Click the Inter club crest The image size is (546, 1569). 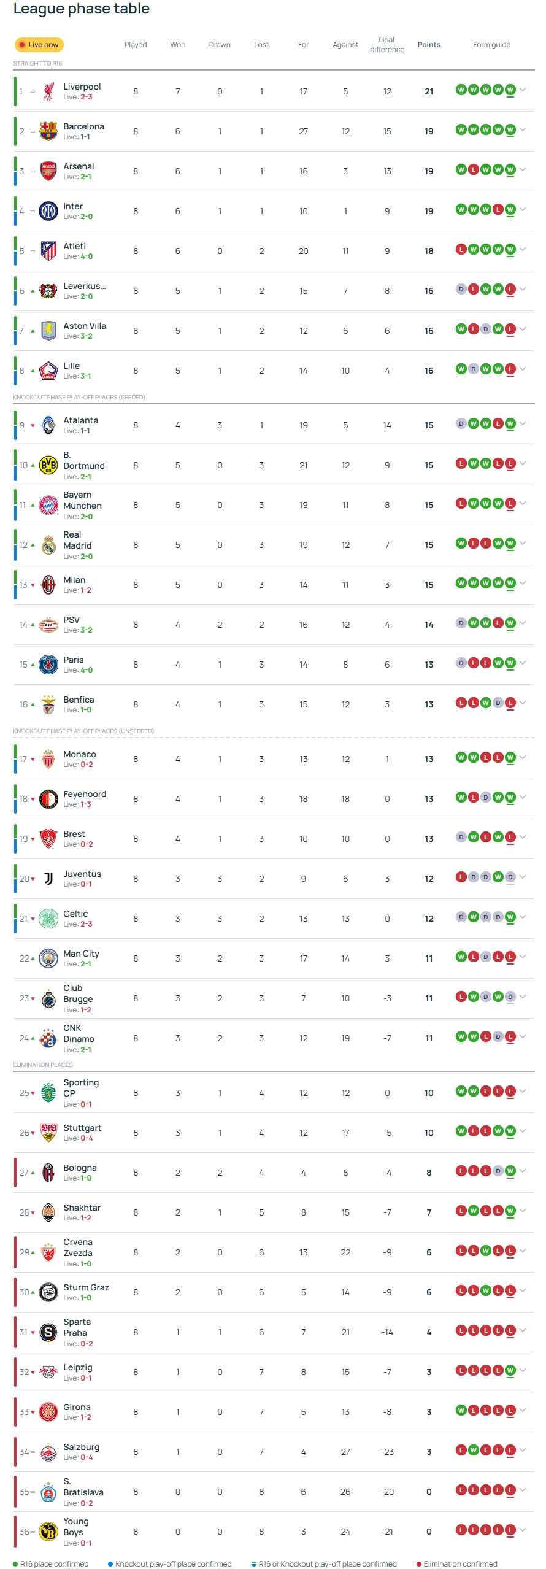tap(48, 211)
